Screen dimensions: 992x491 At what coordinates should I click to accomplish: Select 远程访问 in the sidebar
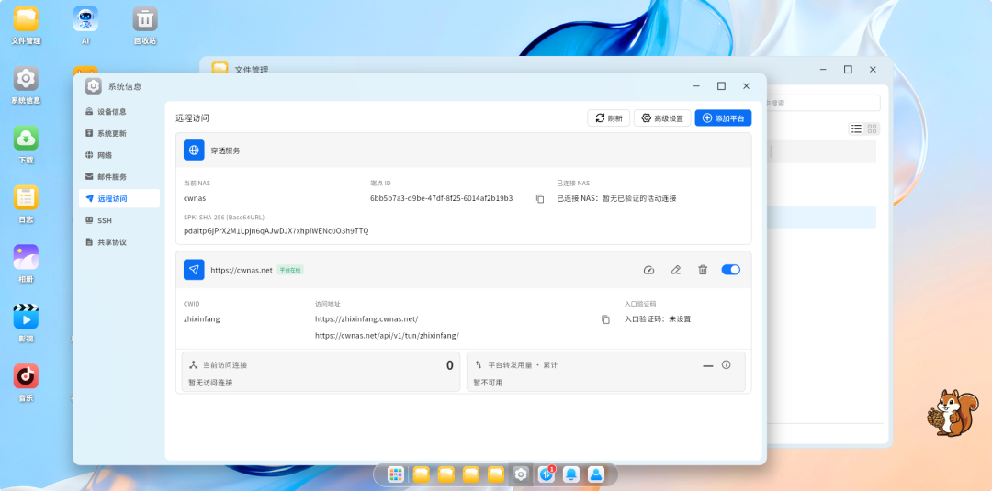coord(118,198)
